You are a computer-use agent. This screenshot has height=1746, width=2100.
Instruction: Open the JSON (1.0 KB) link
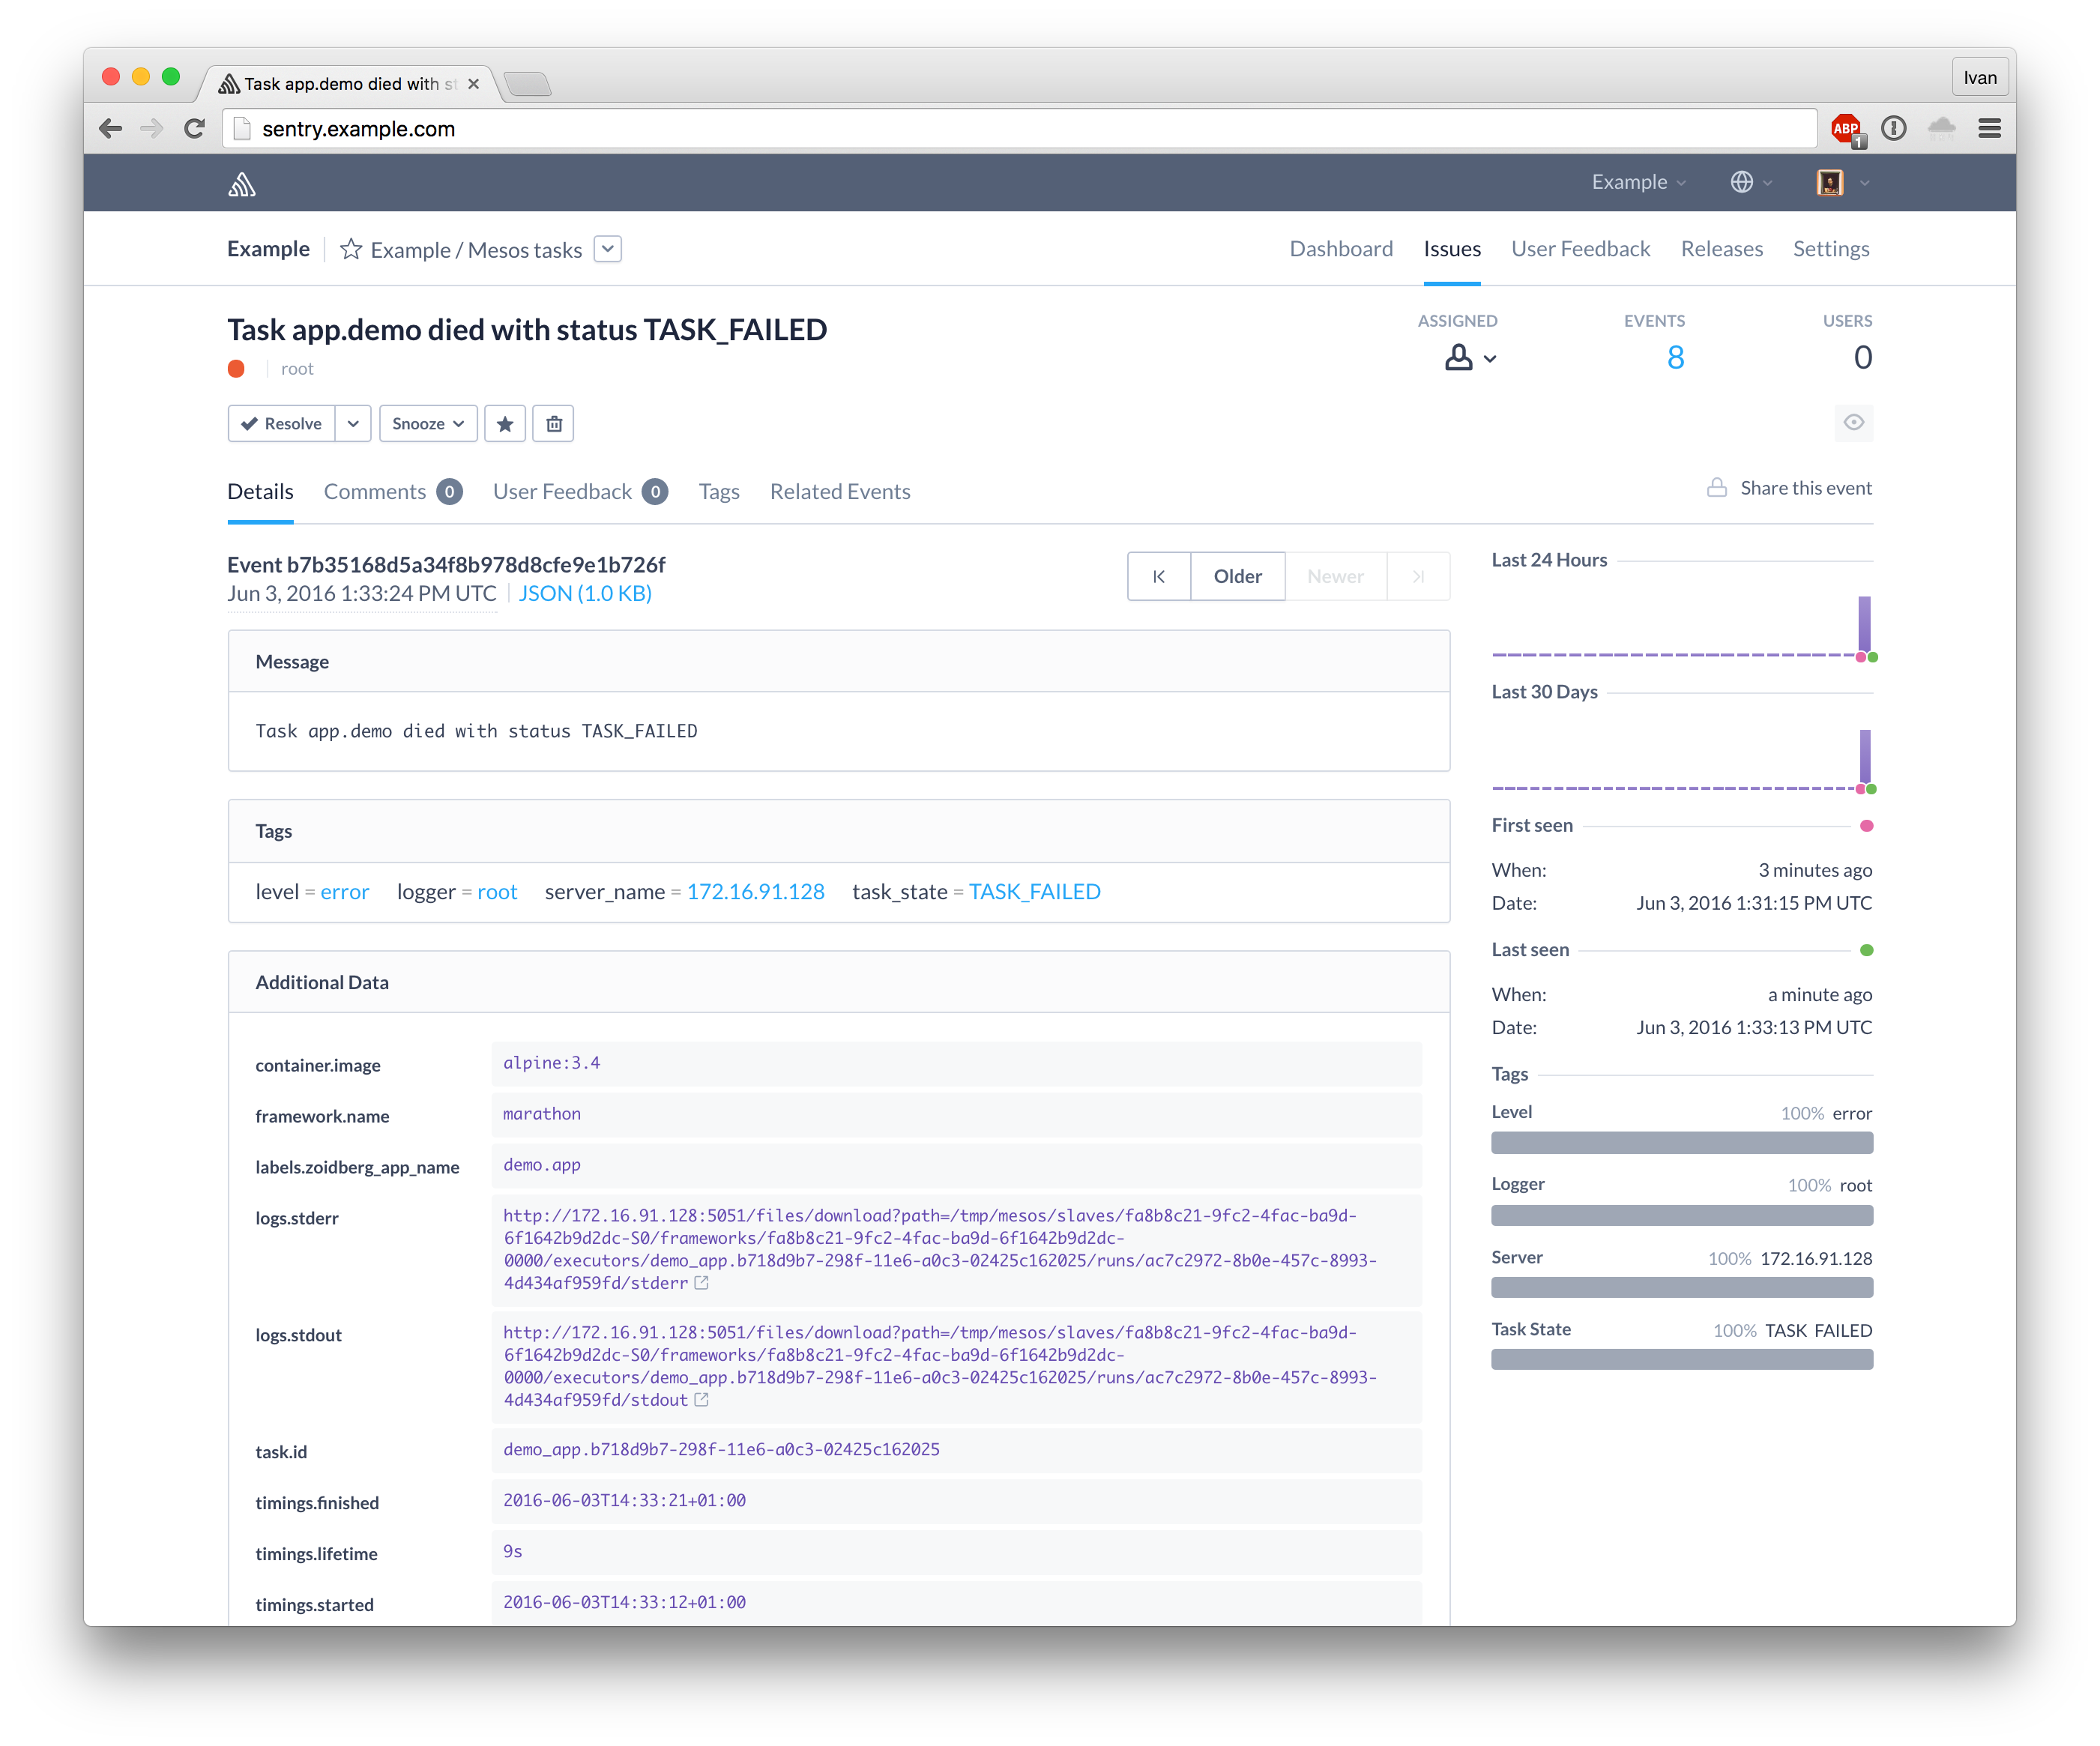click(x=584, y=594)
